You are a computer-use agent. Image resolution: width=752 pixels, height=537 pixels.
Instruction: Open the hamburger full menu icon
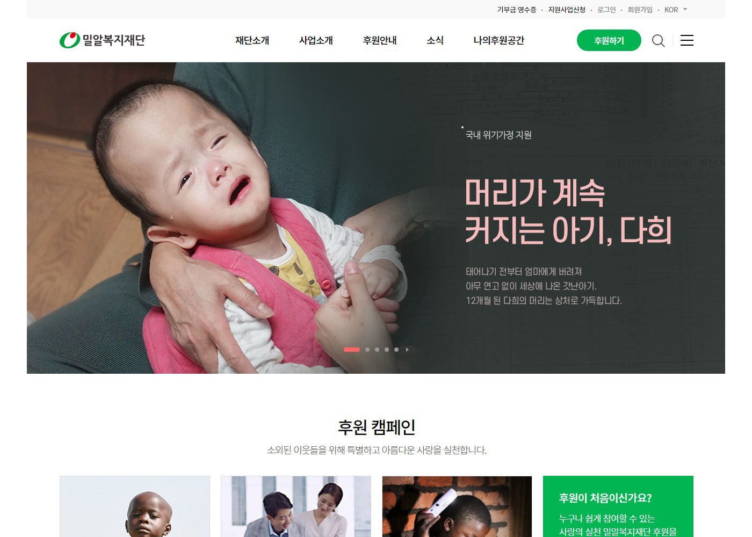(x=687, y=40)
